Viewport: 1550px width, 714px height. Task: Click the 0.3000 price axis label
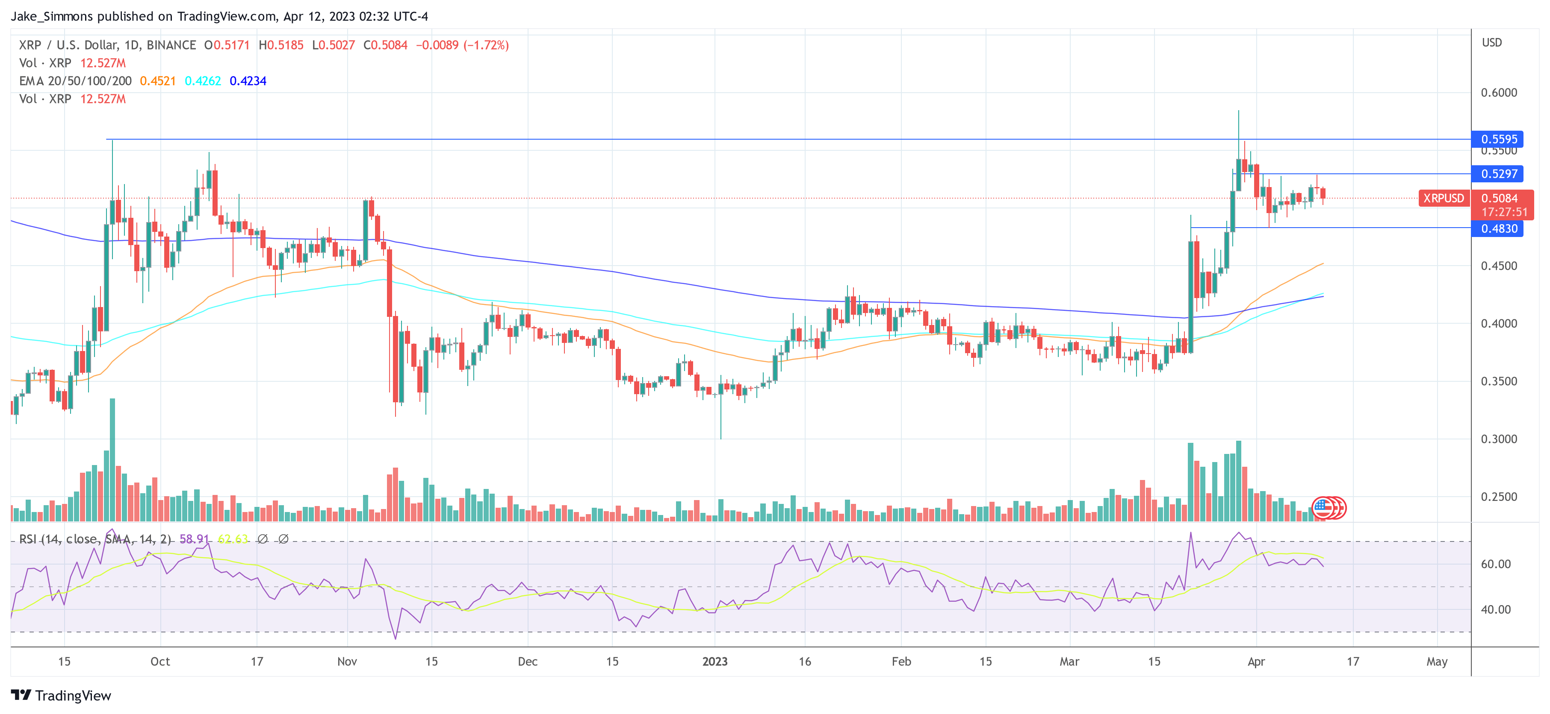click(1499, 439)
